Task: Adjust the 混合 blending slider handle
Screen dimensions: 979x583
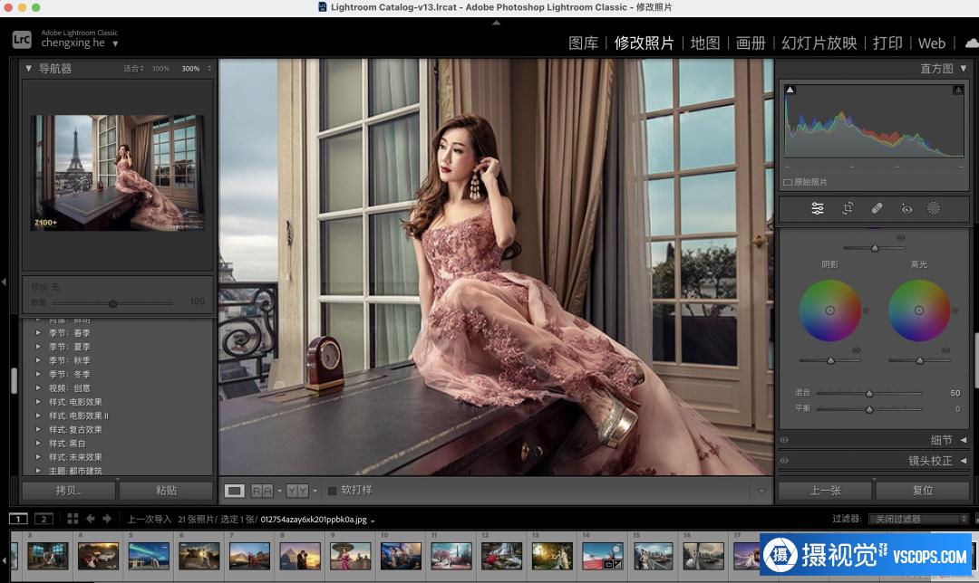Action: (x=869, y=394)
